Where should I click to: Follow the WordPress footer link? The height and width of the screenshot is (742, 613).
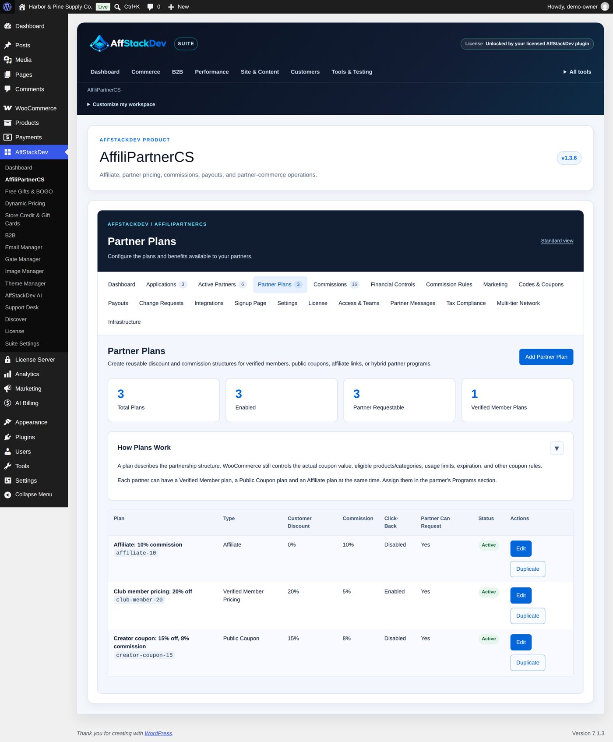coord(158,733)
